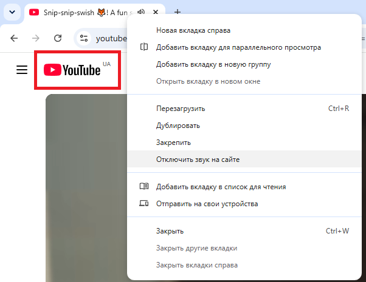Image resolution: width=366 pixels, height=282 pixels.
Task: Click the youtube address bar text
Action: [x=111, y=38]
